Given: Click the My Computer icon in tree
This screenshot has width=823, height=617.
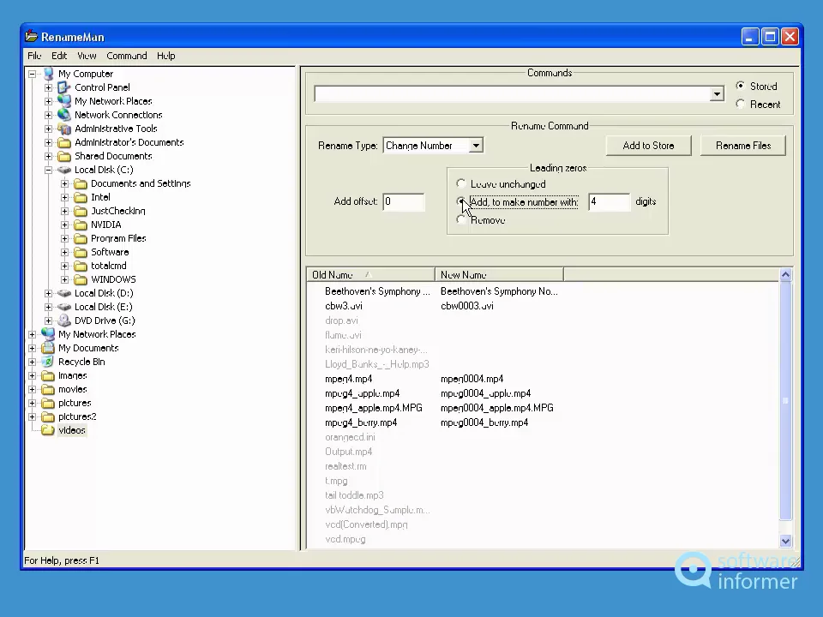Looking at the screenshot, I should pos(48,74).
